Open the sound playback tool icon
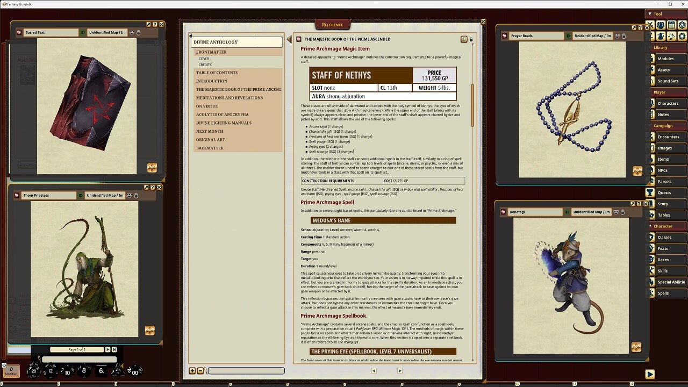This screenshot has width=688, height=387. (x=671, y=37)
